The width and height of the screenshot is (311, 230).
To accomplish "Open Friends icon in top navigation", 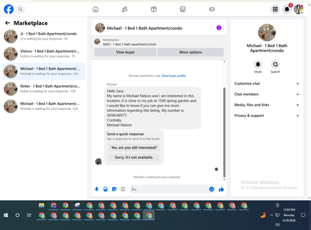I will (x=124, y=9).
